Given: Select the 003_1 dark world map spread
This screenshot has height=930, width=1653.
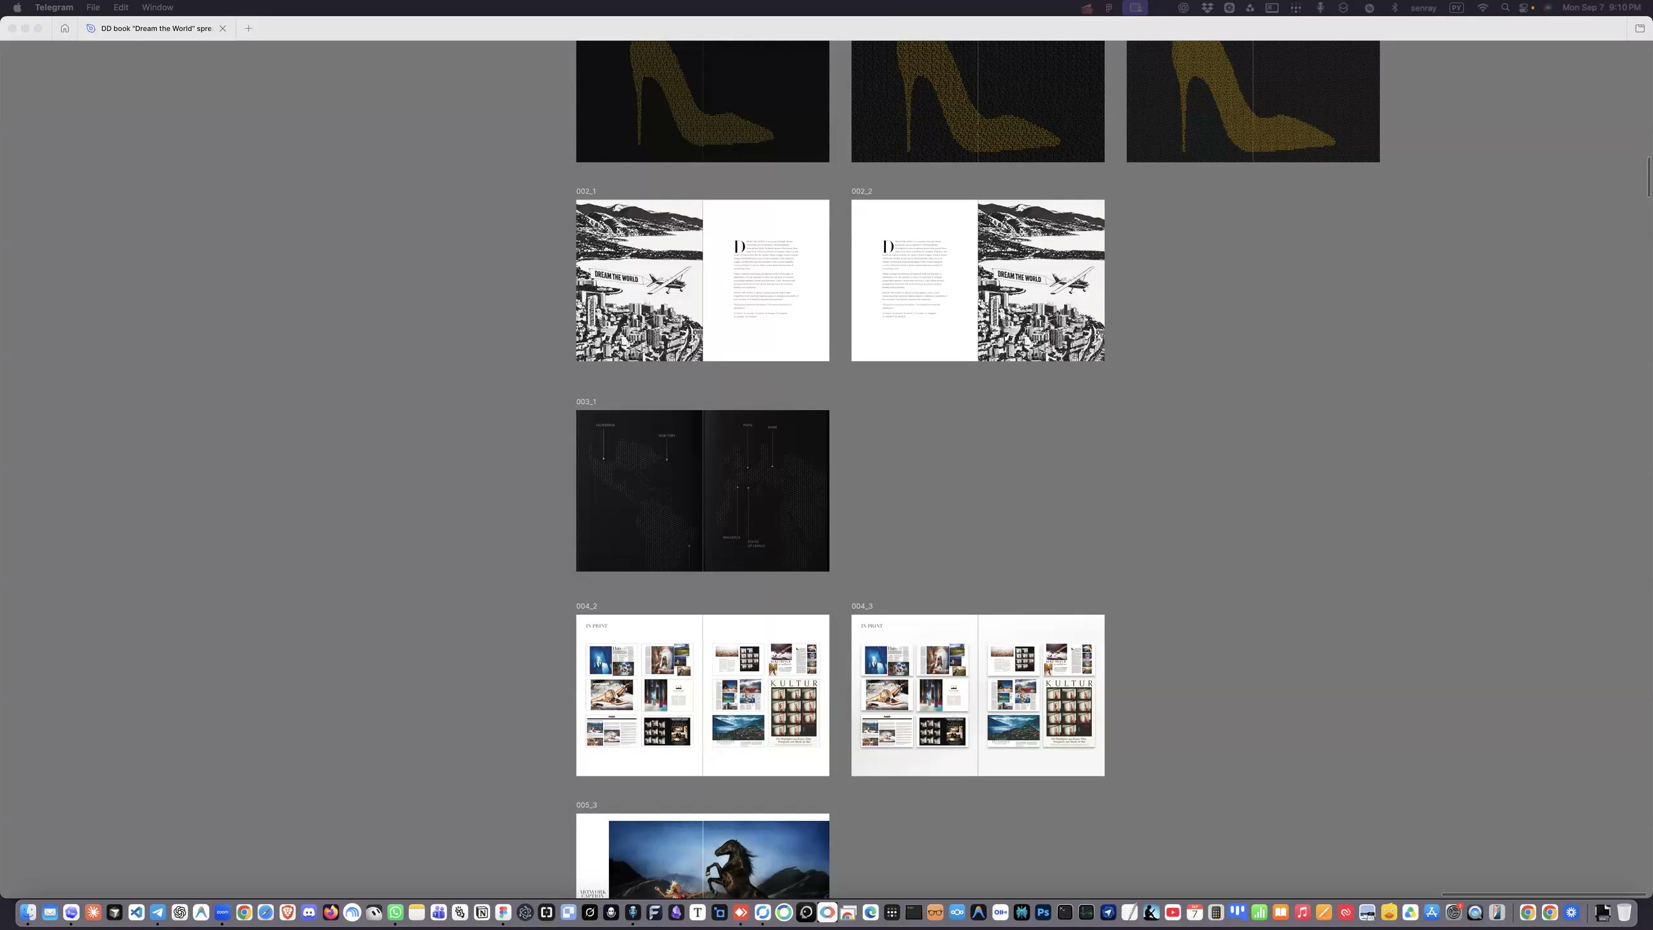Looking at the screenshot, I should [x=703, y=491].
